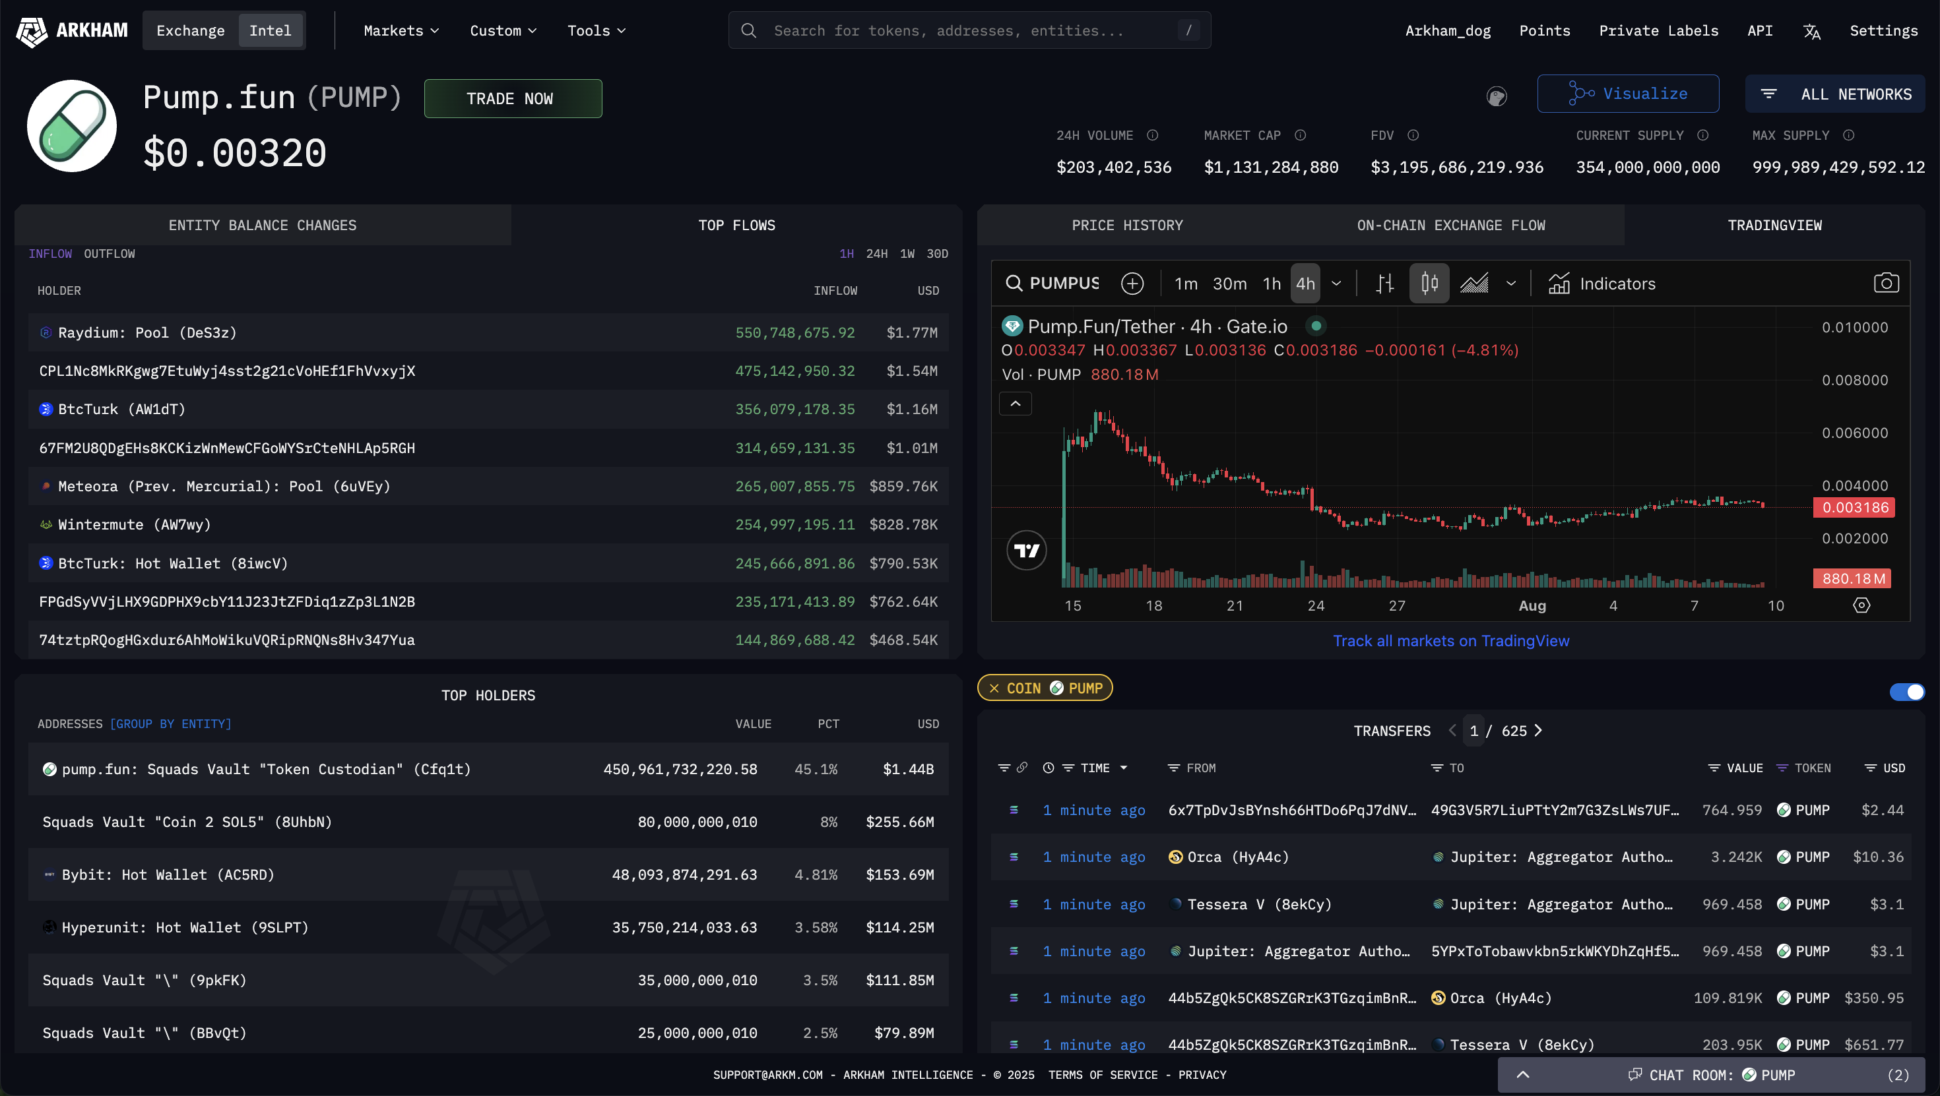Viewport: 1940px width, 1096px height.
Task: Select the bar chart style icon
Action: (1384, 284)
